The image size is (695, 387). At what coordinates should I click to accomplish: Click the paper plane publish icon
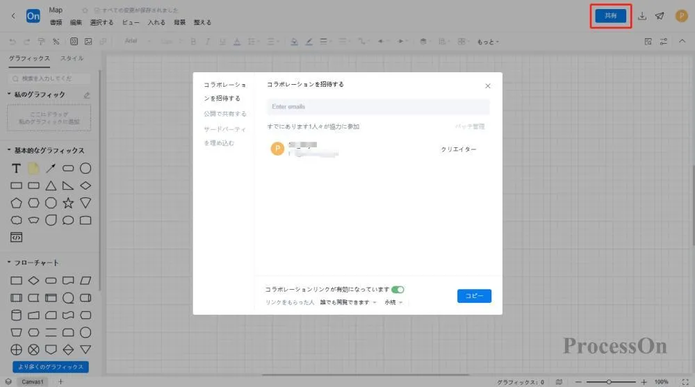click(x=660, y=16)
